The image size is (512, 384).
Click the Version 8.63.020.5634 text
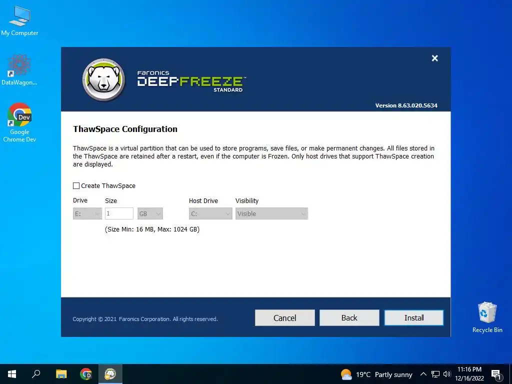[406, 105]
